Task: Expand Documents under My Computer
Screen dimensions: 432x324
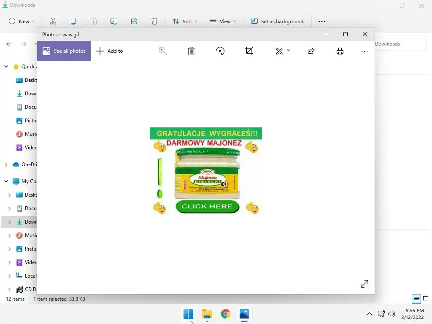Action: (x=9, y=208)
